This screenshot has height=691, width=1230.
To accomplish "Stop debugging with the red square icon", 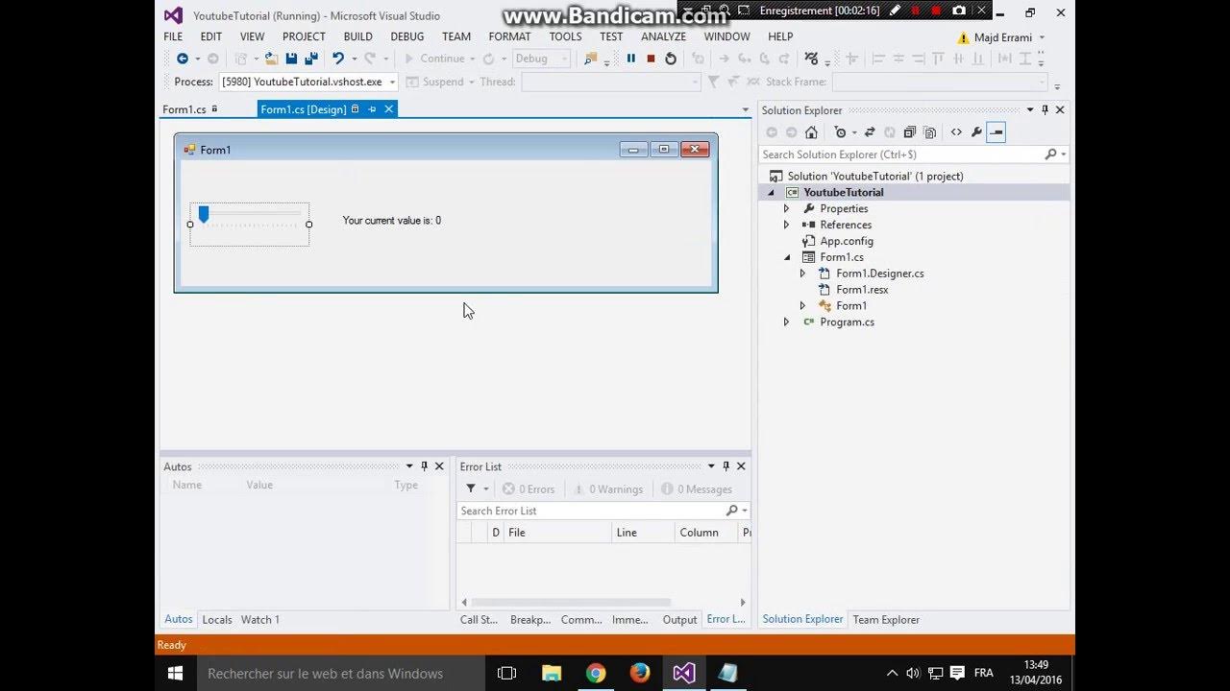I will (651, 59).
